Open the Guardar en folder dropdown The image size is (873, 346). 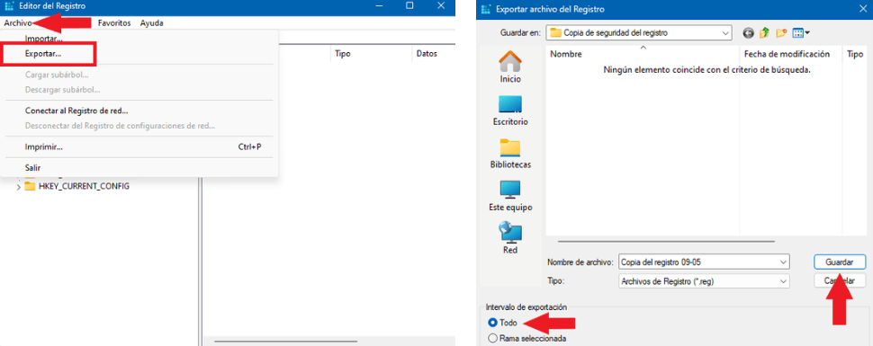726,33
